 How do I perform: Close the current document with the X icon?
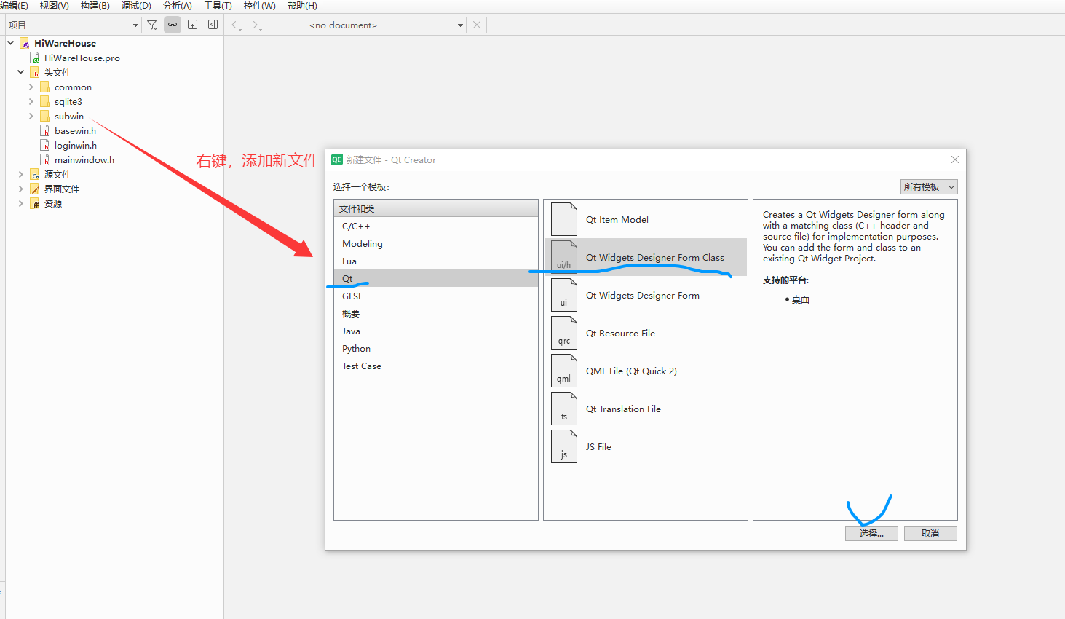pos(477,25)
